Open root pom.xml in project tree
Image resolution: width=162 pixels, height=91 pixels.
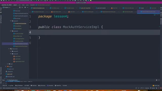9,74
